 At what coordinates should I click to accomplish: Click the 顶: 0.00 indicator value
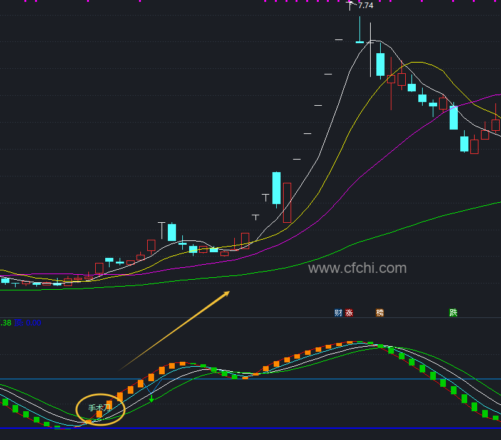click(x=28, y=323)
